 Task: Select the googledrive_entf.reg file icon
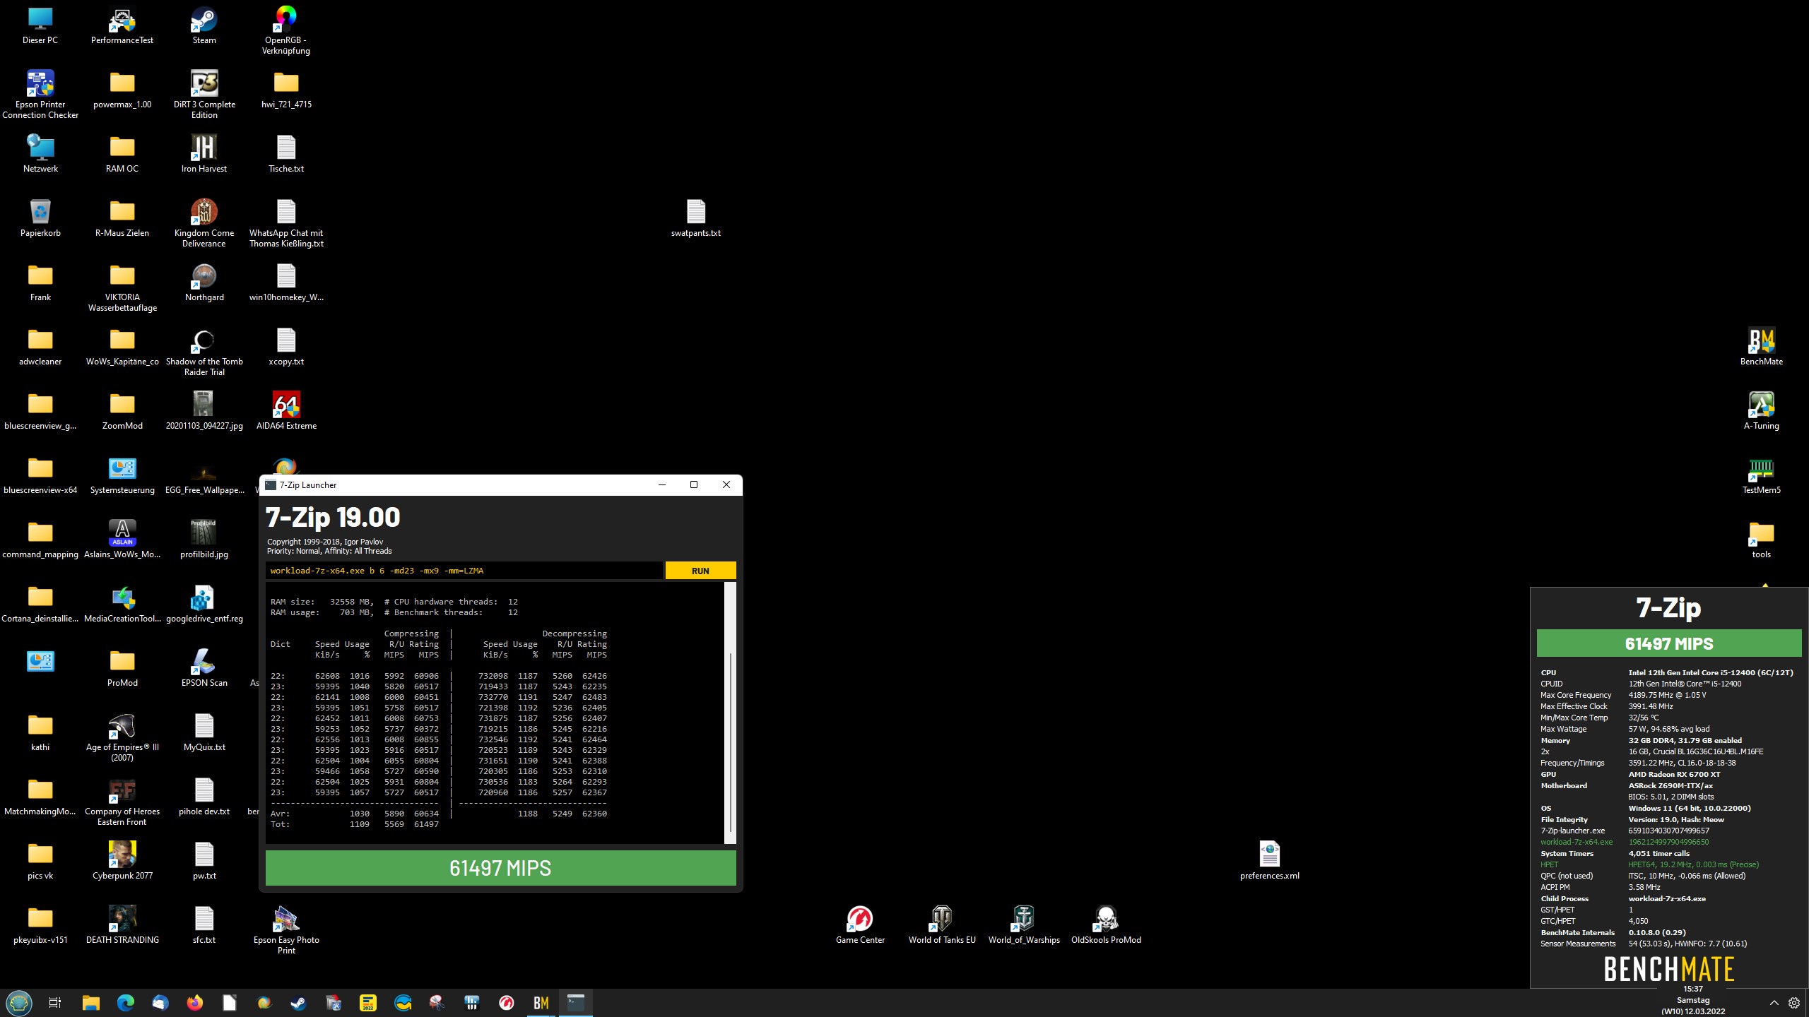tap(204, 604)
